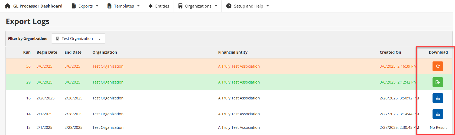Image resolution: width=455 pixels, height=135 pixels.
Task: Open the Exports dropdown menu
Action: (85, 6)
